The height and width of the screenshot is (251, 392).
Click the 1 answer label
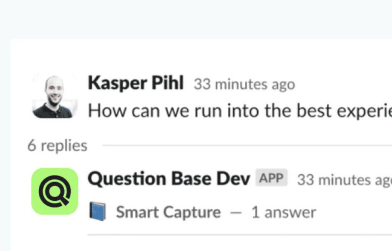tap(283, 211)
